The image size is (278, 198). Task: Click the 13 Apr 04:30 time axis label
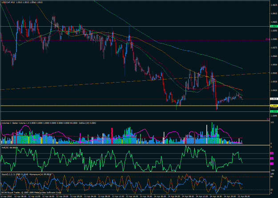pyautogui.click(x=90, y=196)
